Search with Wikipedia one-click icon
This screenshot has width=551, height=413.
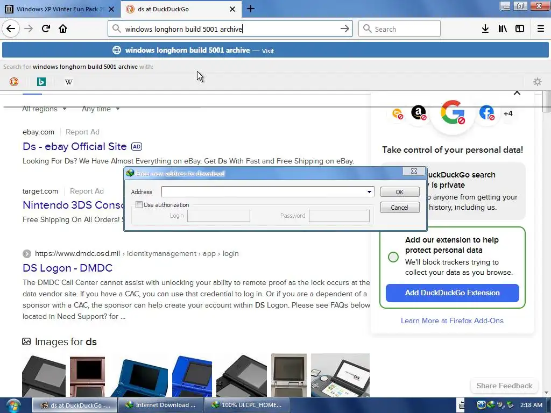69,82
